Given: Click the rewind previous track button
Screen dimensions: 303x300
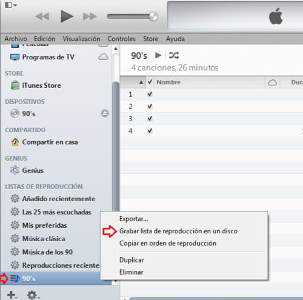Looking at the screenshot, I should pyautogui.click(x=42, y=16).
